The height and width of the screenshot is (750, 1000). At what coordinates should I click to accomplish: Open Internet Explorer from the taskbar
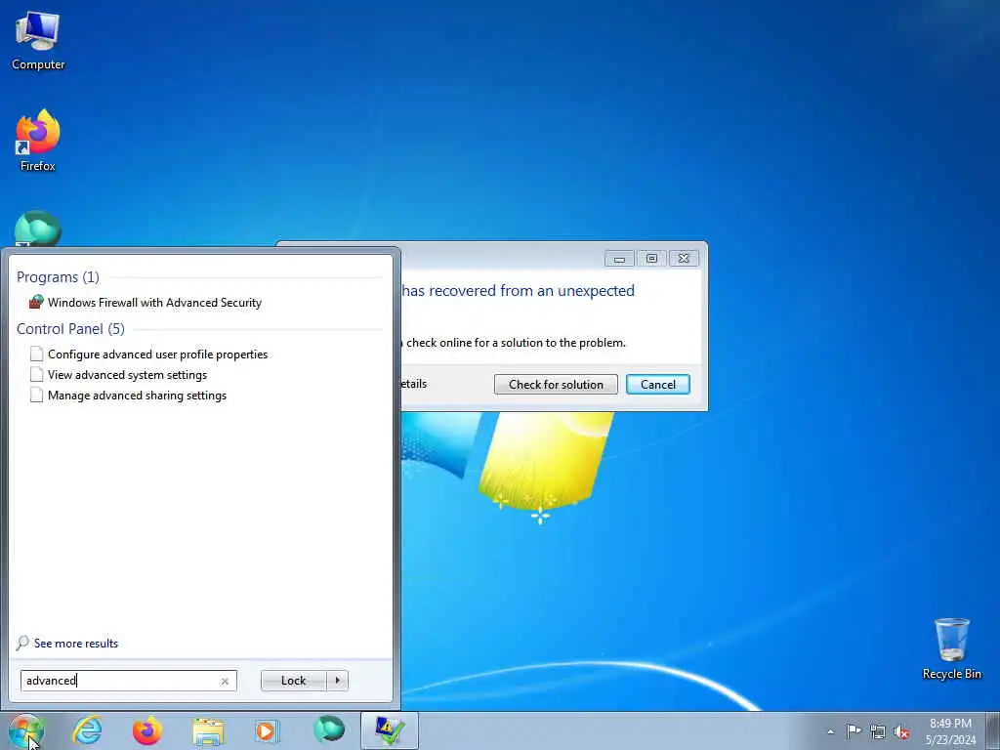[87, 730]
